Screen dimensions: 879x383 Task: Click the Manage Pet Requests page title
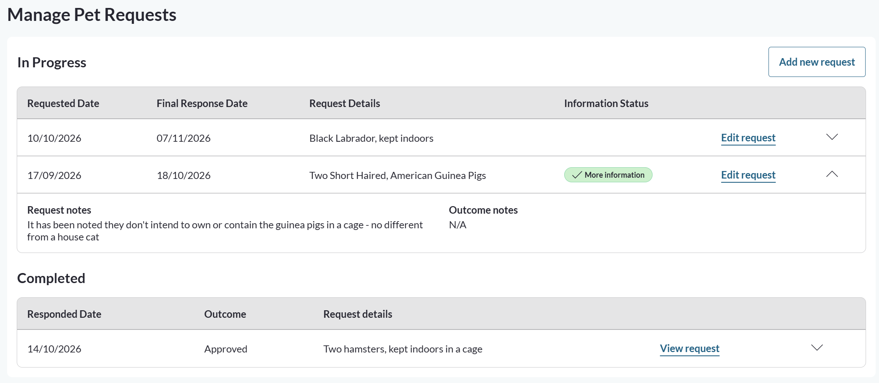(92, 15)
